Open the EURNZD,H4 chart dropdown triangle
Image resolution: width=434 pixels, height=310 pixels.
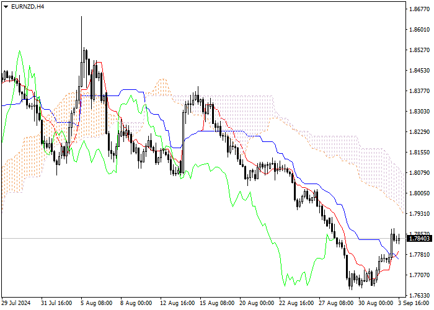(x=6, y=7)
